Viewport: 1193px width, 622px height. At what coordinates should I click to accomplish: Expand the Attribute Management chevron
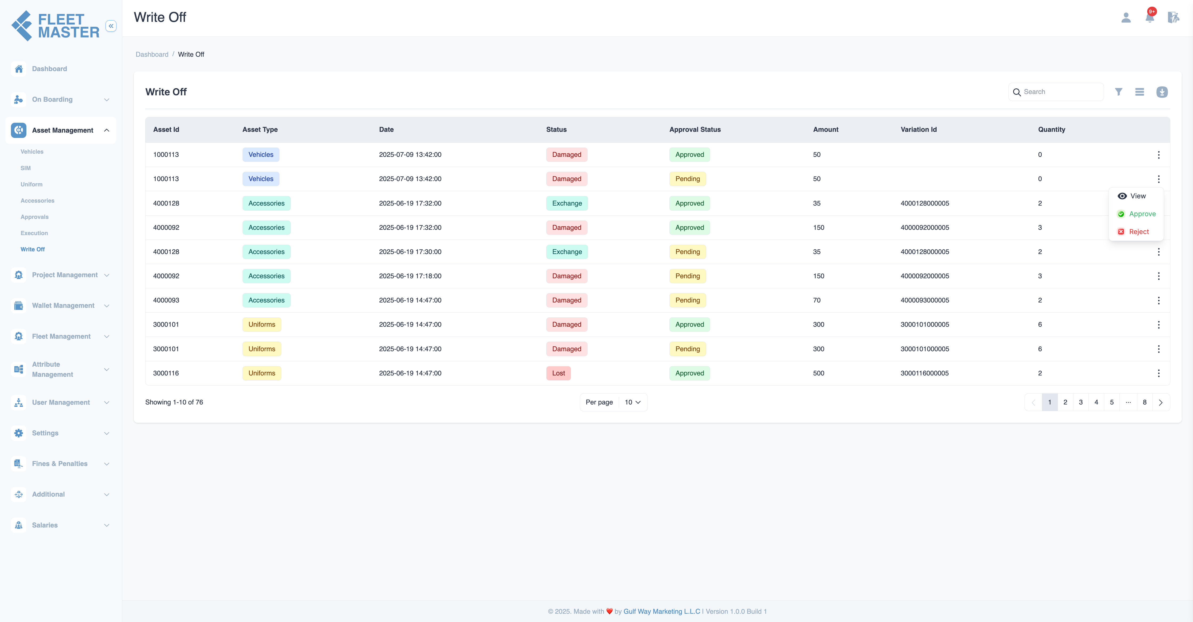click(x=107, y=369)
